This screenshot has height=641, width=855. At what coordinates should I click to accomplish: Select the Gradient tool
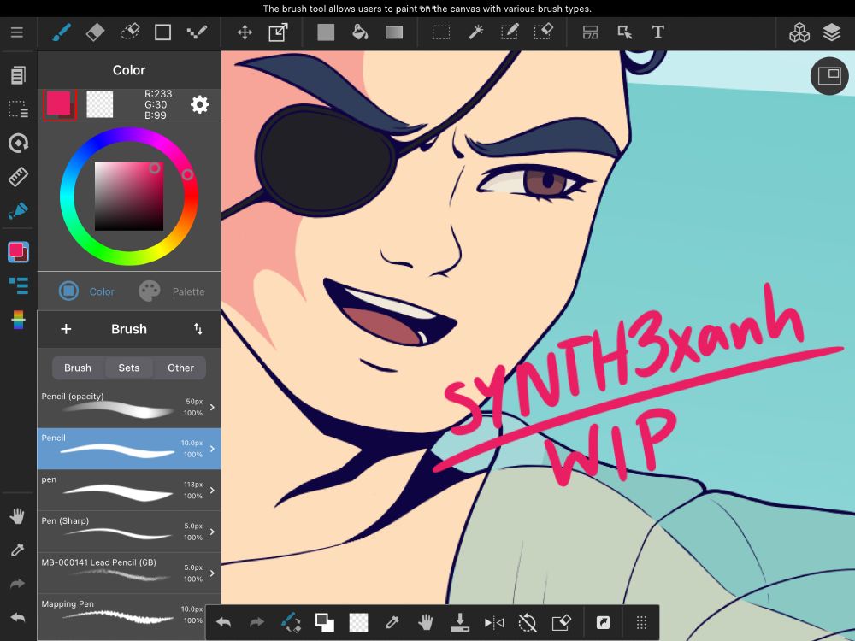(x=393, y=32)
